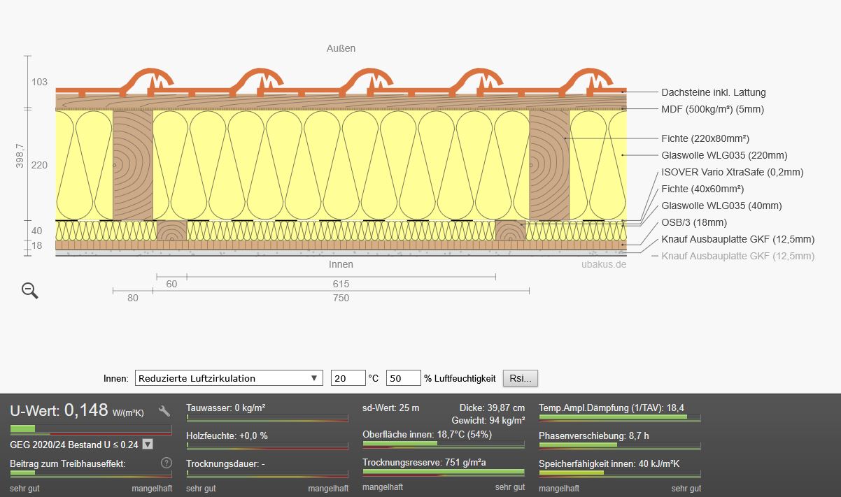Image resolution: width=841 pixels, height=497 pixels.
Task: Click the Speicherfähigkeit innen: 40 kJ/m²K entry
Action: tap(609, 463)
